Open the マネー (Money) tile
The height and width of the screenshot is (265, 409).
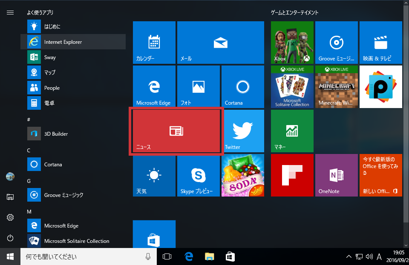click(292, 131)
